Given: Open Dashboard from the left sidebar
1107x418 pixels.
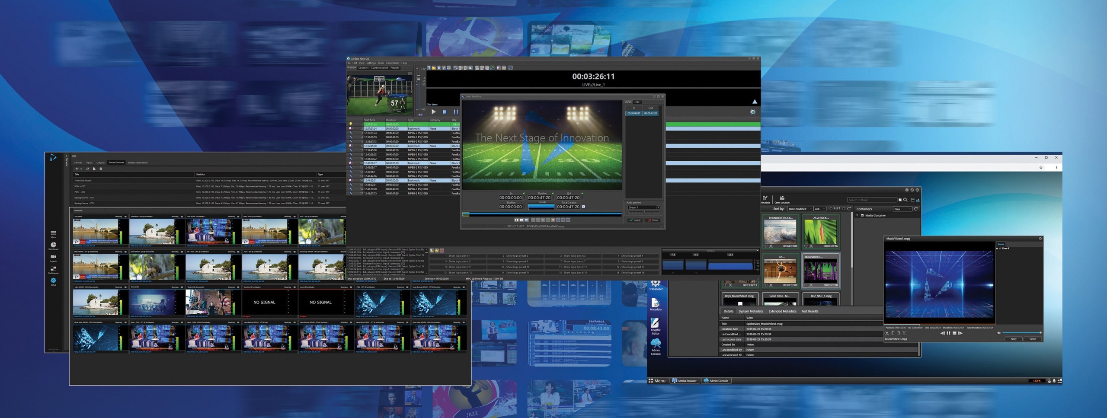Looking at the screenshot, I should click(x=53, y=246).
